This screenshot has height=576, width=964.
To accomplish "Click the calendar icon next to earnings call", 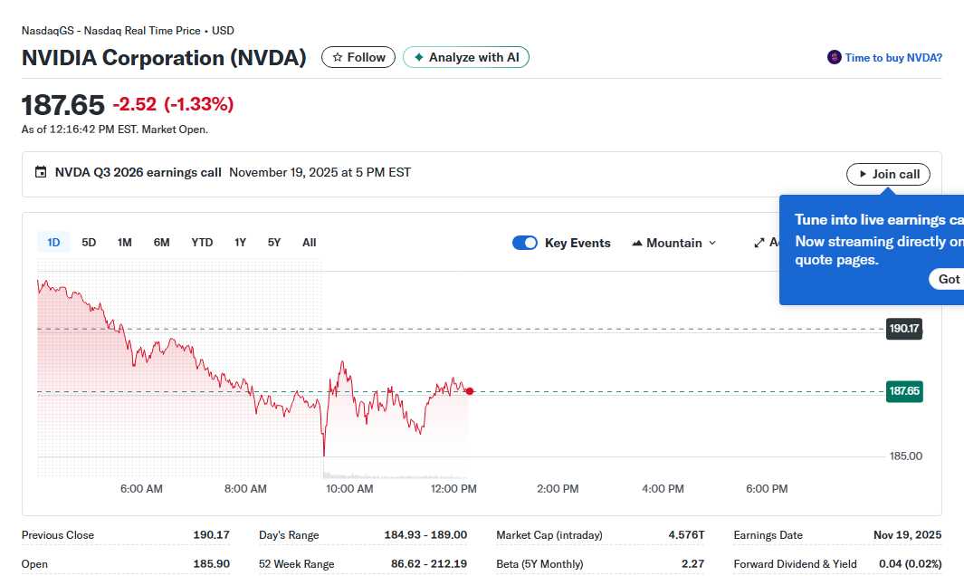I will point(42,172).
